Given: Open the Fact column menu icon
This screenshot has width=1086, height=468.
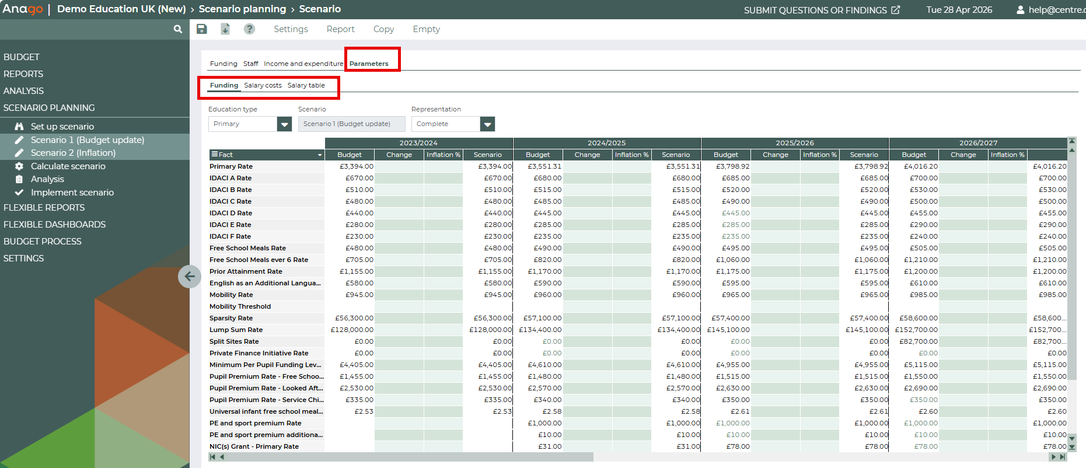Looking at the screenshot, I should coord(214,155).
